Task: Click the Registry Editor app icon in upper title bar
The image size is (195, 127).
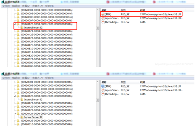Action: [3, 2]
